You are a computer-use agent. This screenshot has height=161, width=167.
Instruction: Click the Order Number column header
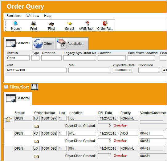(45, 113)
